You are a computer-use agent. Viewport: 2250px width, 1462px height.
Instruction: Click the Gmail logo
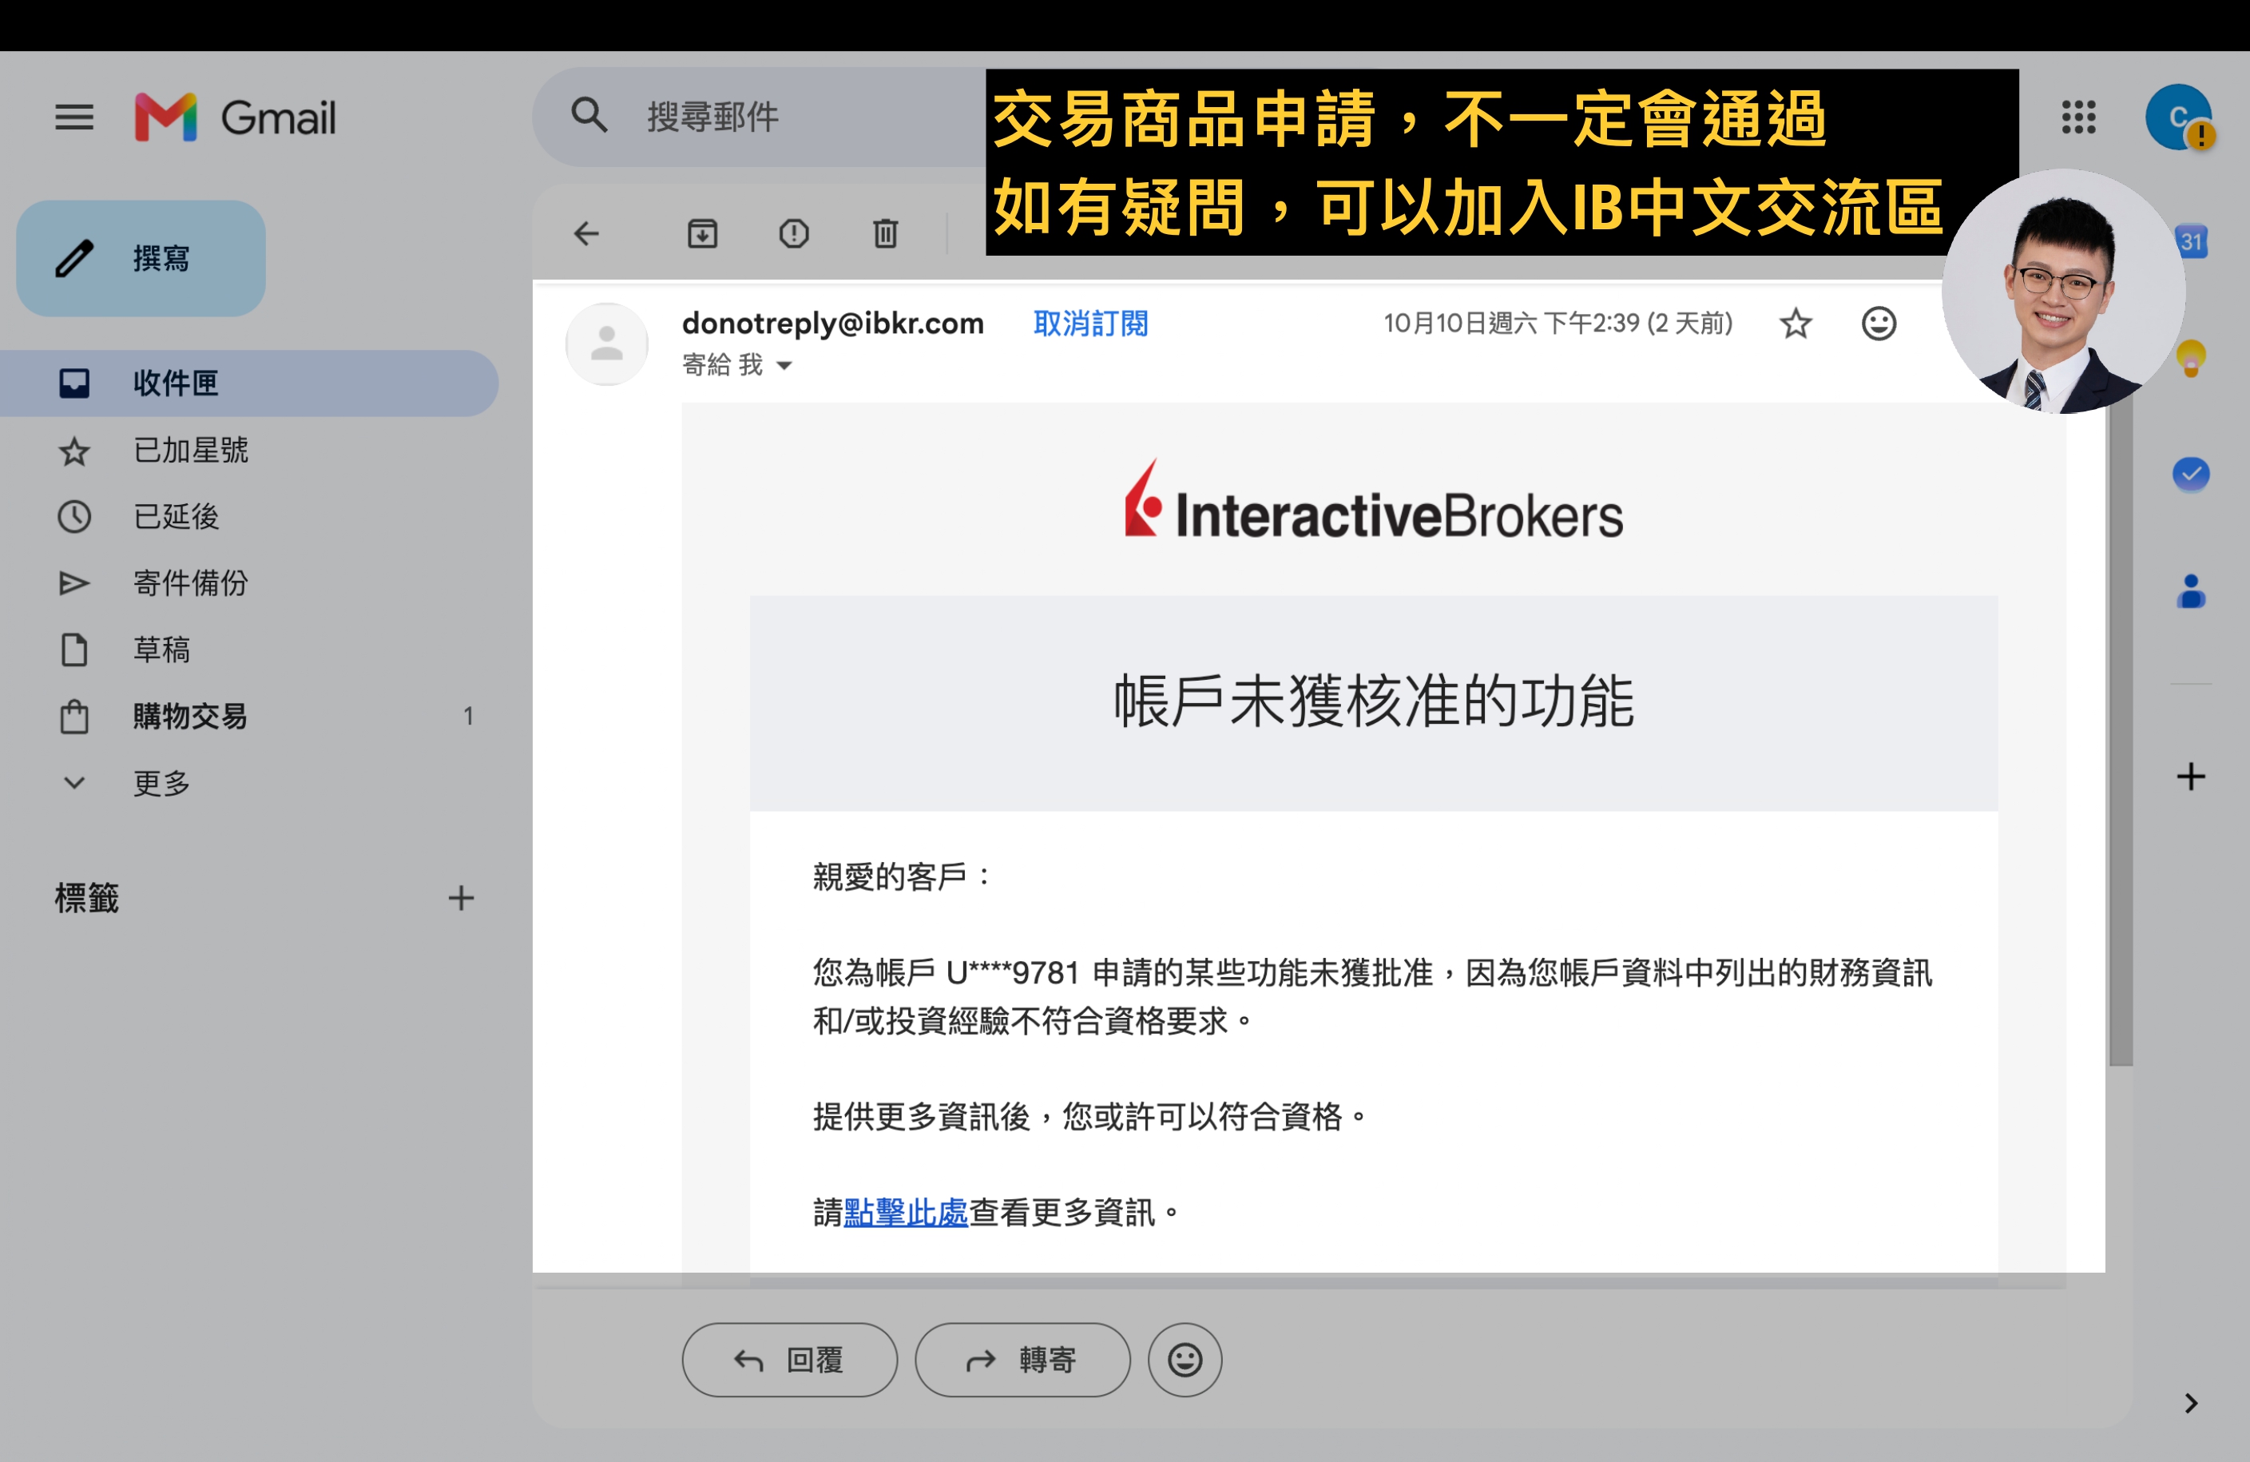click(x=236, y=118)
